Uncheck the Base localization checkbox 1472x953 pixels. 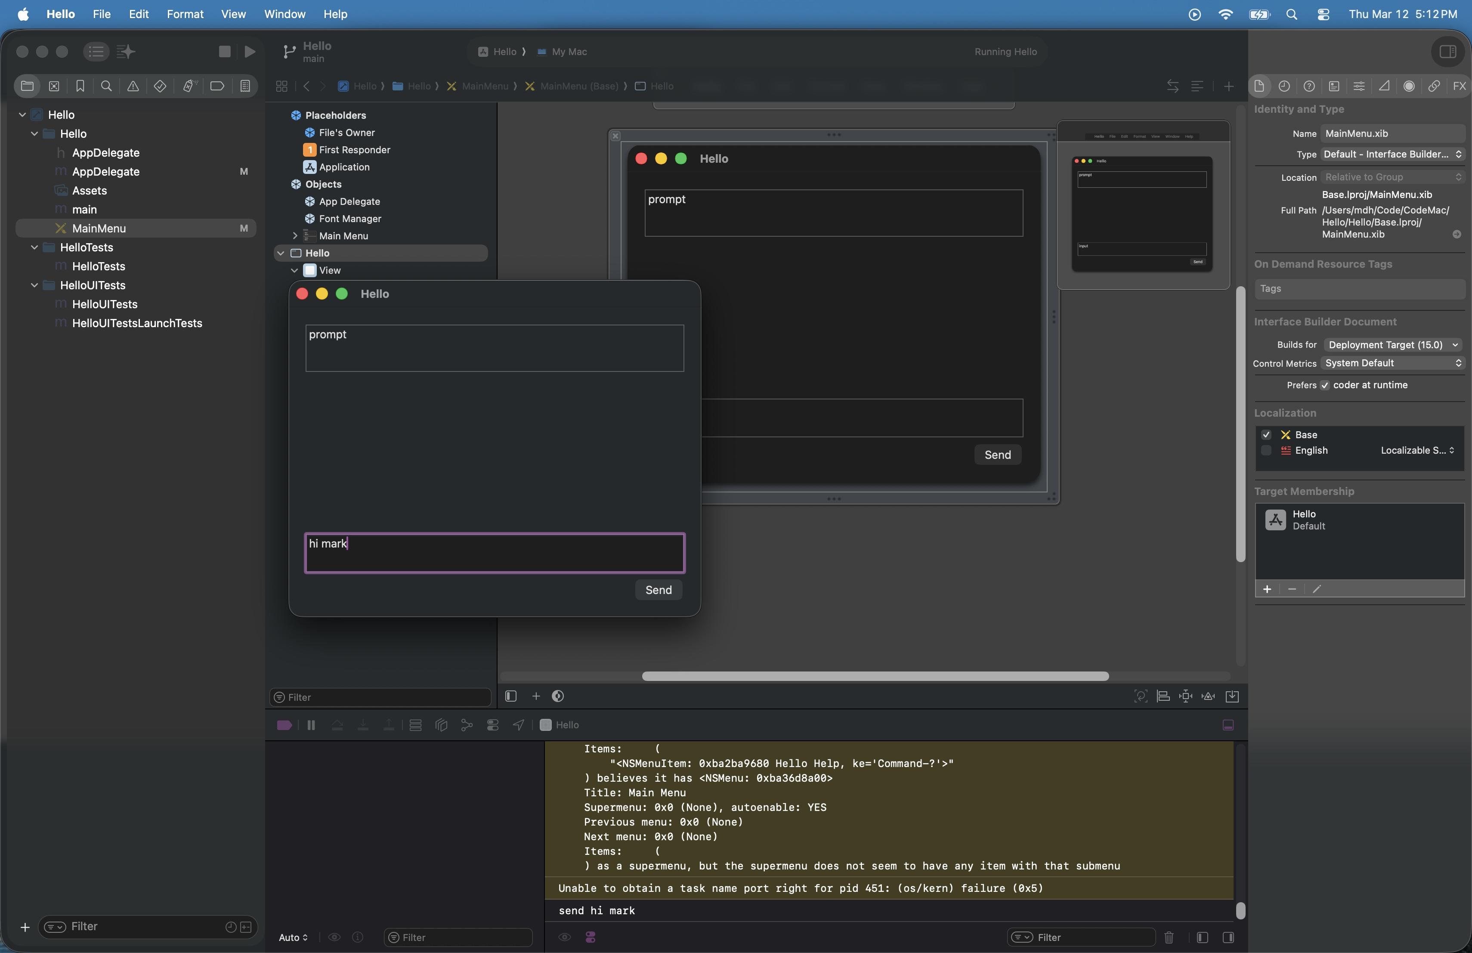coord(1266,435)
